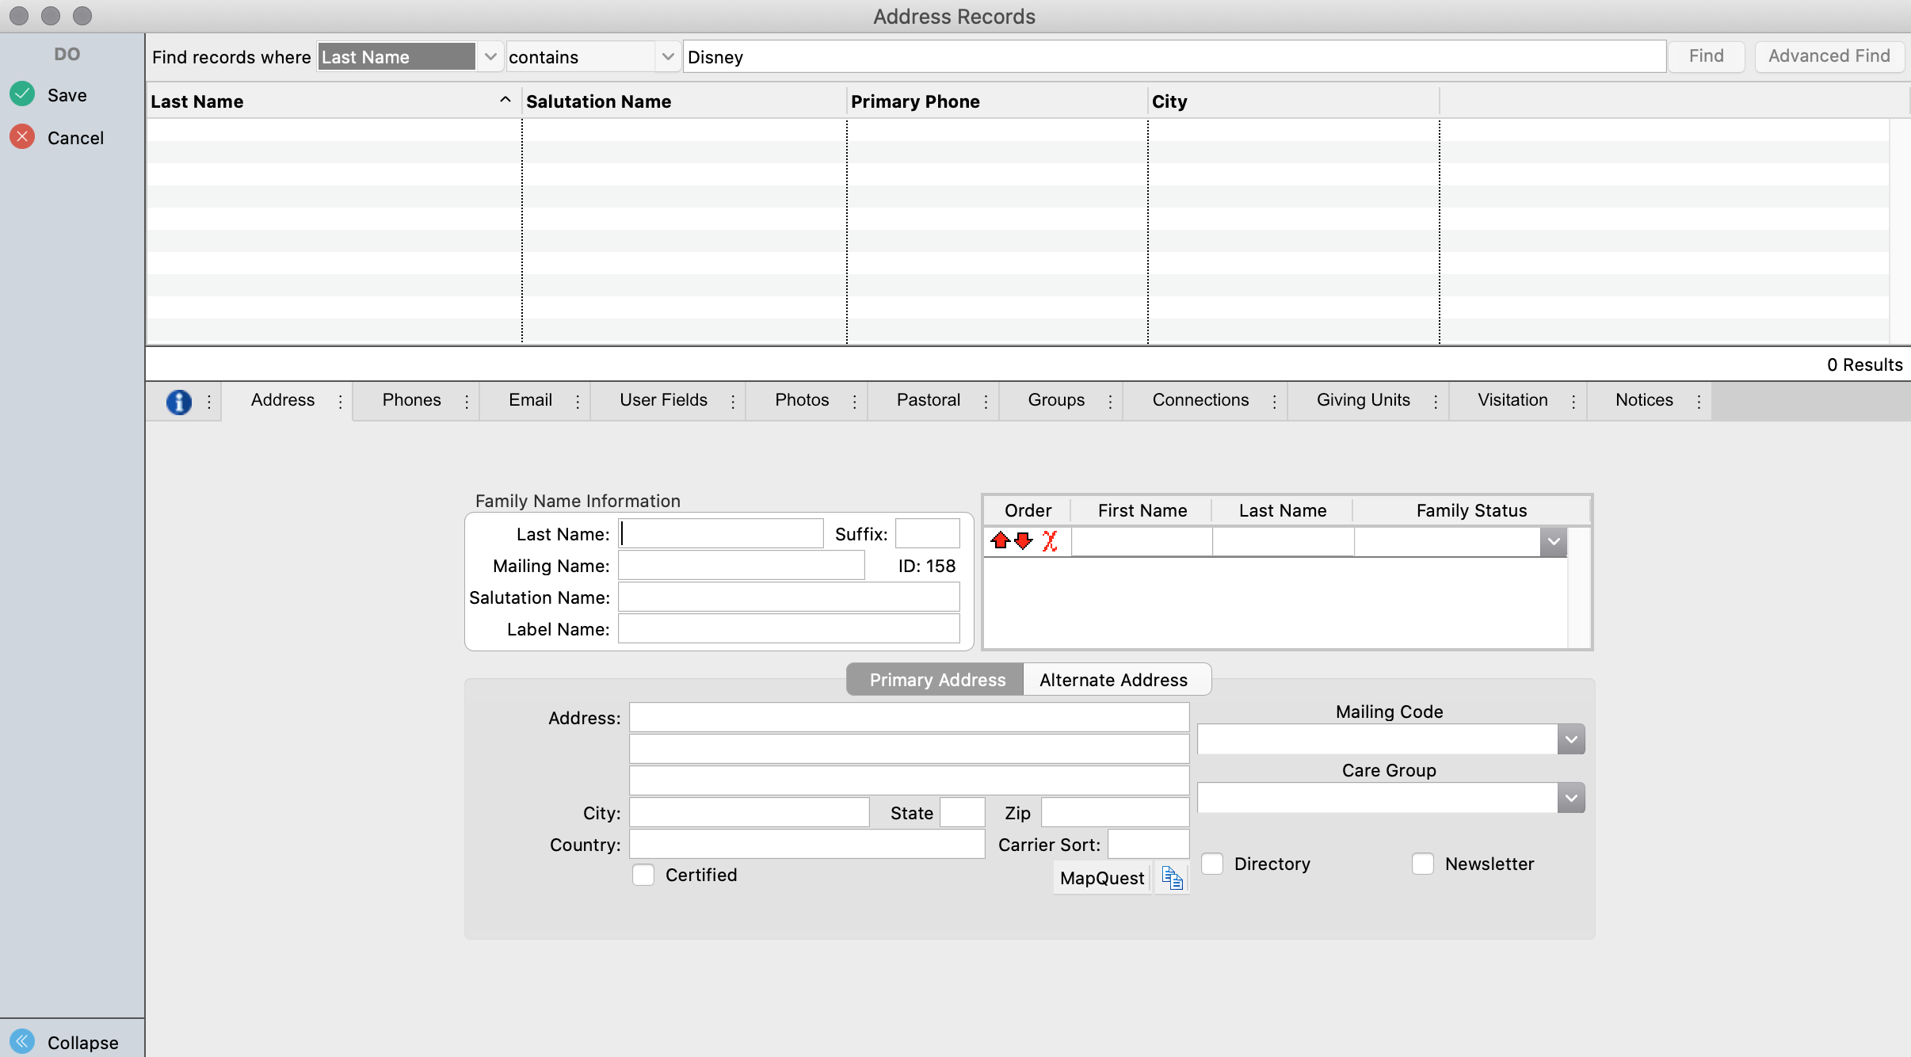Toggle the Directory checkbox
The image size is (1911, 1057).
point(1212,864)
